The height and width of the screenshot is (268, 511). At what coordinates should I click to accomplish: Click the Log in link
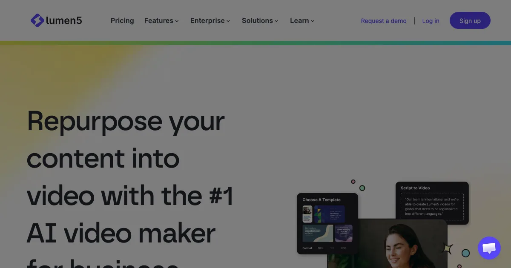point(431,20)
